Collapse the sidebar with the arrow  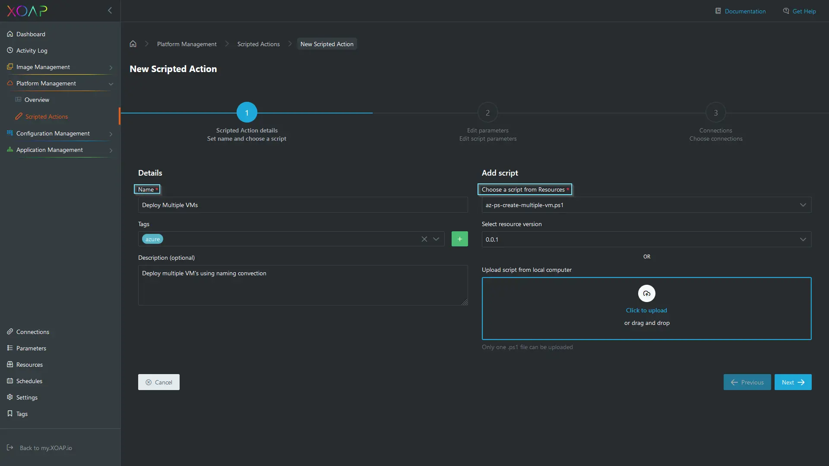pyautogui.click(x=110, y=10)
